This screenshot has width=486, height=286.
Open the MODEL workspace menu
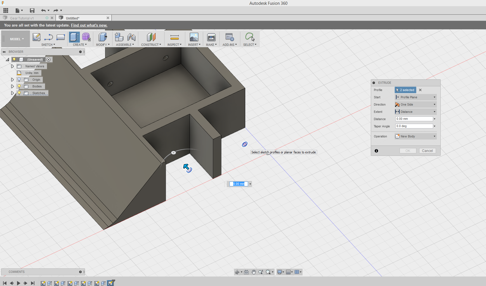[x=15, y=39]
